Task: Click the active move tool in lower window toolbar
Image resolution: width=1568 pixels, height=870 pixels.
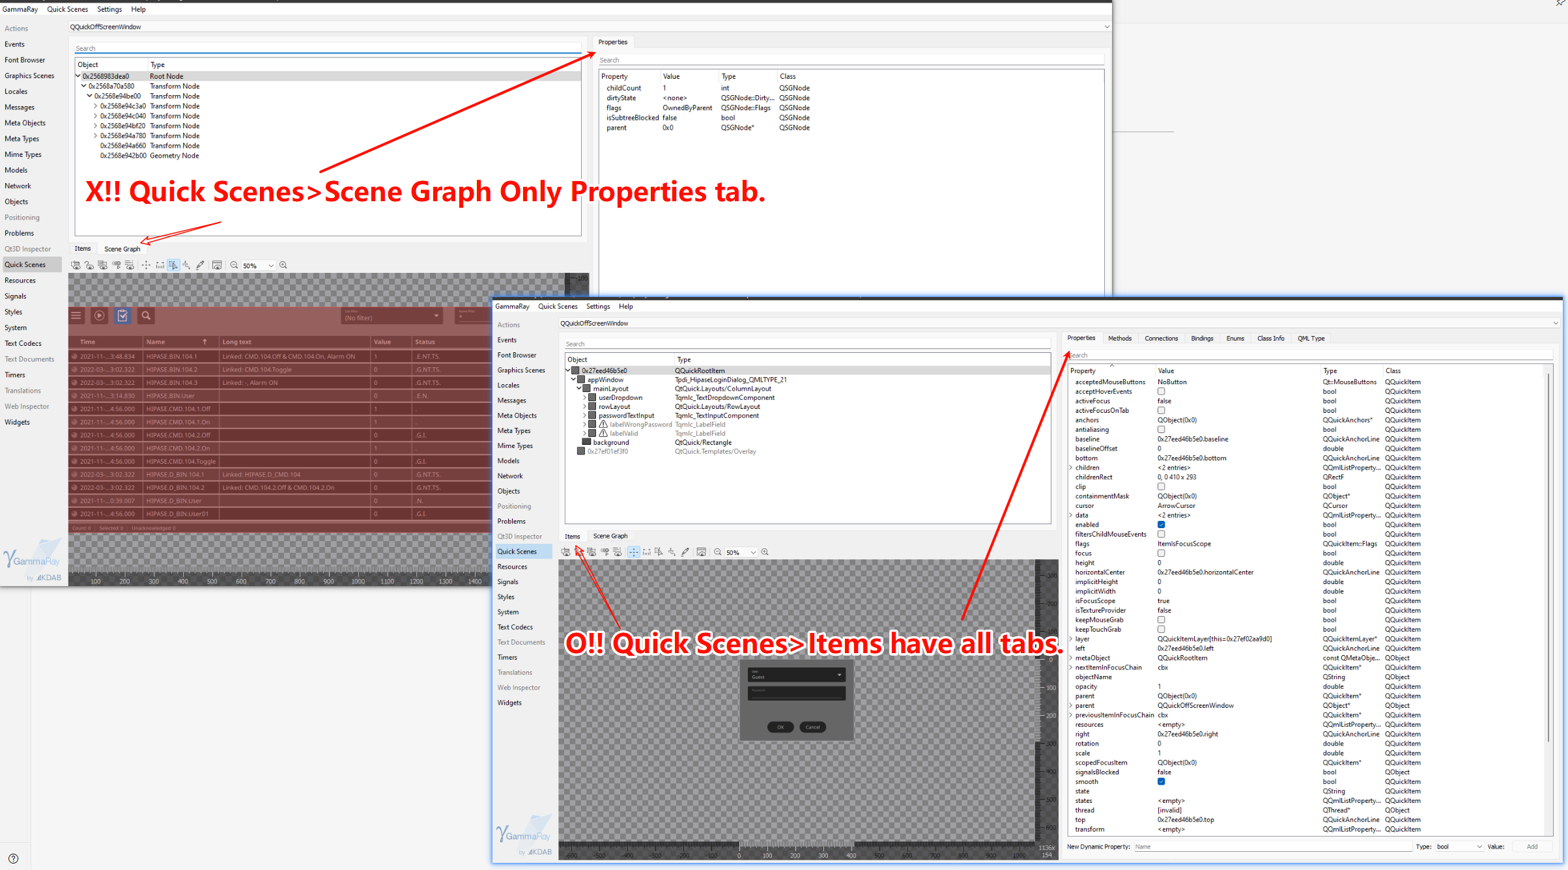Action: click(633, 552)
